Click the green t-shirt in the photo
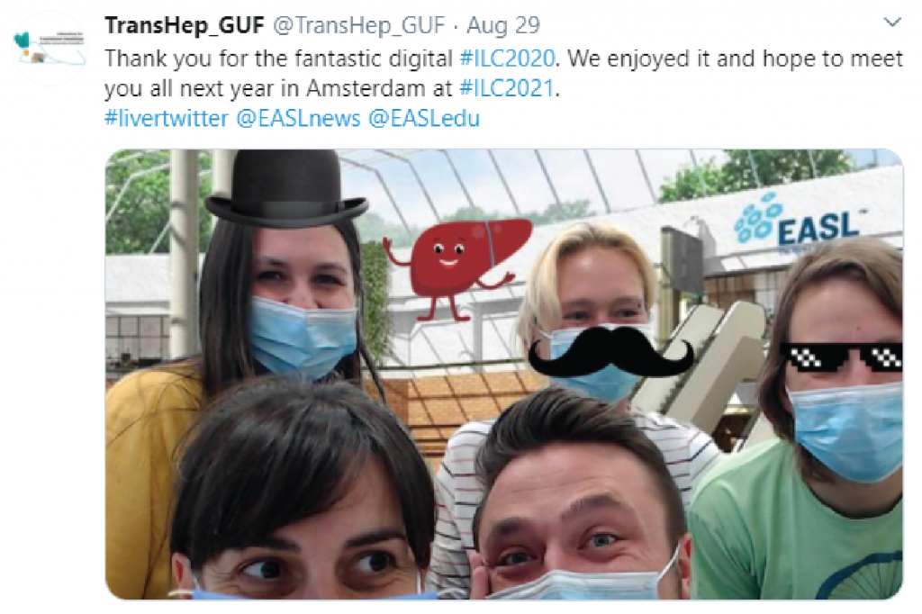Image resolution: width=922 pixels, height=614 pixels. click(x=795, y=523)
